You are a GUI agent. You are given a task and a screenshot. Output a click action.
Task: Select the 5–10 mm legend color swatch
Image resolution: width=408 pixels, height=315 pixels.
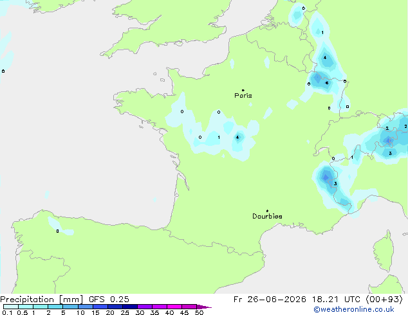(70, 307)
